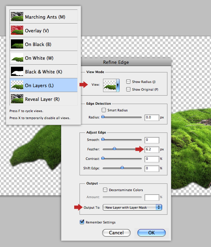
Task: Click the Black & White mask thumbnail
Action: click(17, 71)
